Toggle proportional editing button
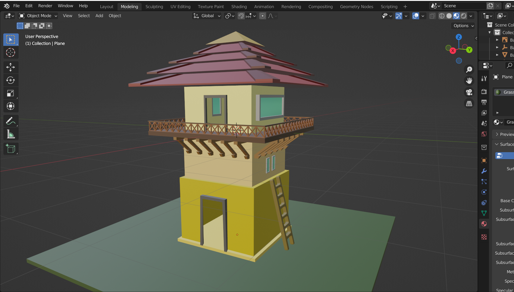The width and height of the screenshot is (514, 292). (x=263, y=16)
